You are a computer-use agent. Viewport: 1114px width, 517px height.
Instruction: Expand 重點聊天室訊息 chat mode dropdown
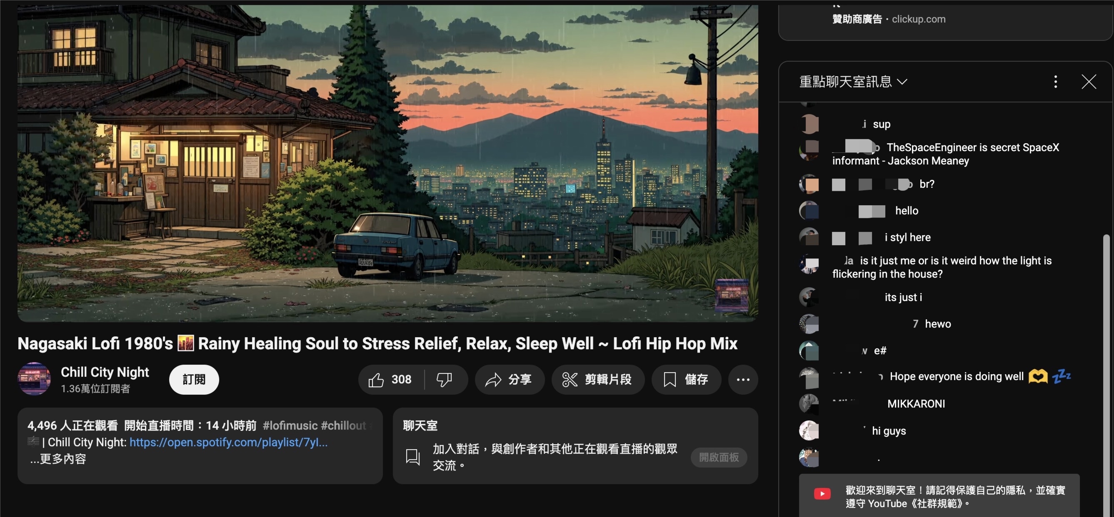tap(853, 82)
